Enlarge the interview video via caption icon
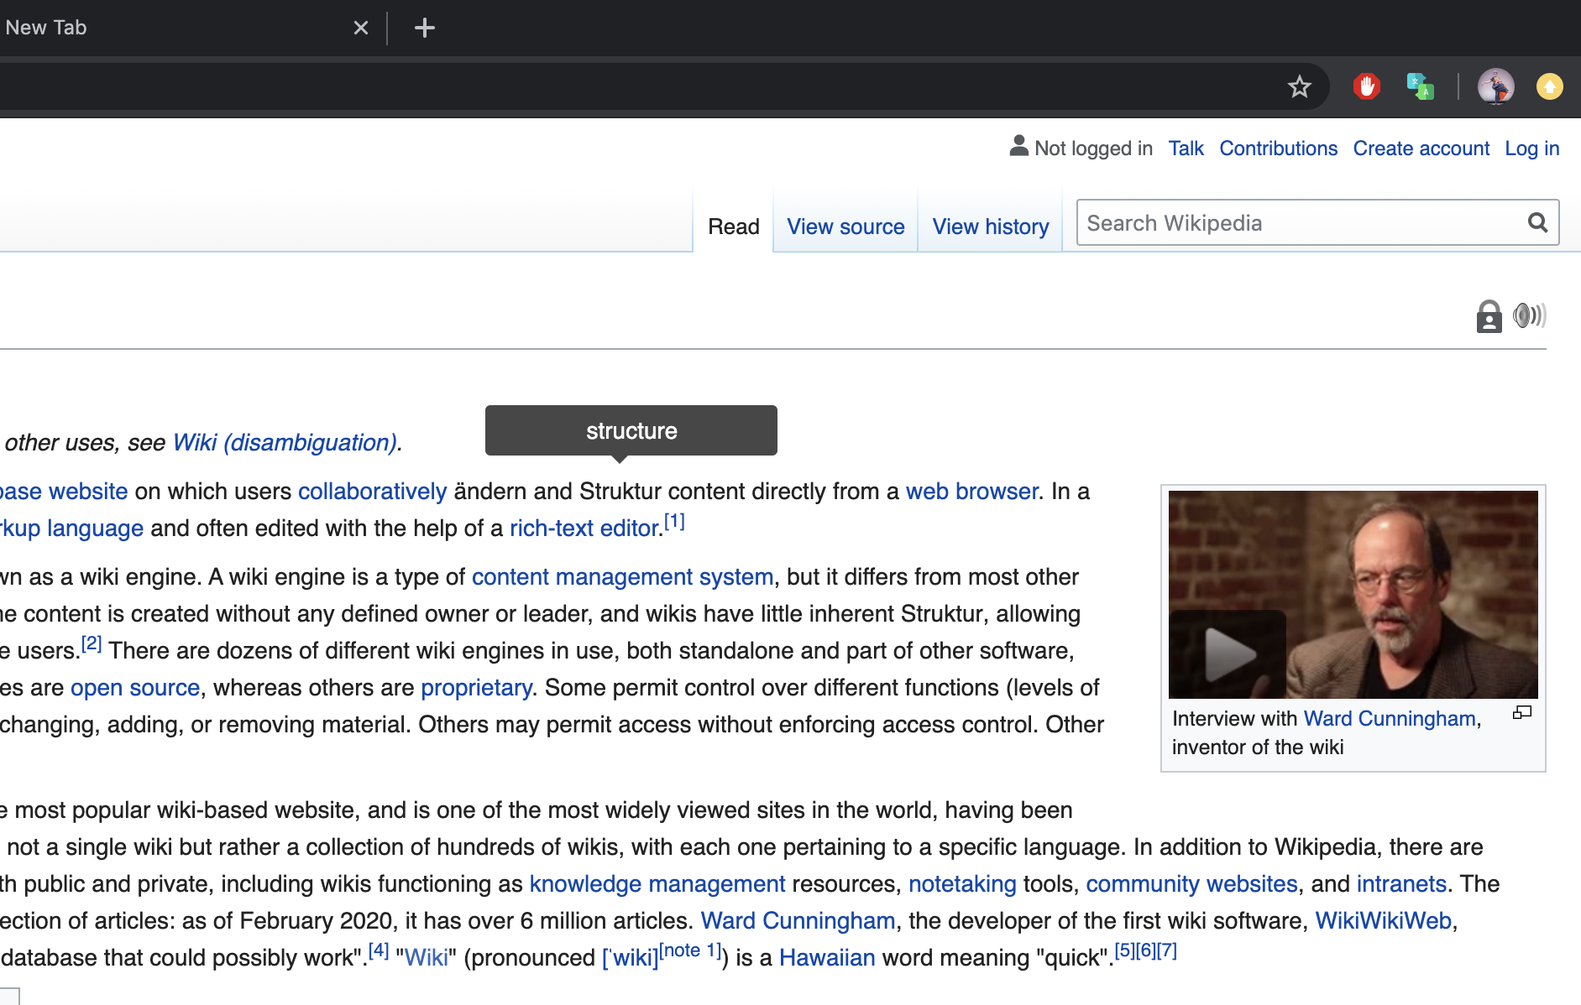Viewport: 1581px width, 1005px height. 1522,713
